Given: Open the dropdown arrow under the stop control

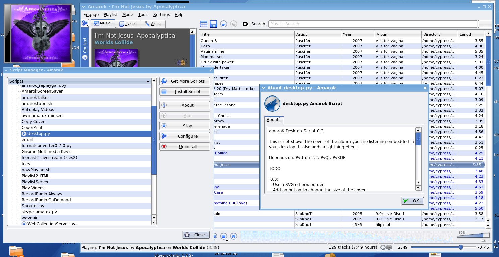Looking at the screenshot, I should 227,241.
